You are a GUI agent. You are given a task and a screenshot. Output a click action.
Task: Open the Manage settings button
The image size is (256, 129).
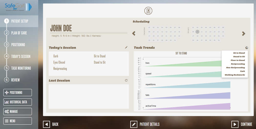pos(17,111)
